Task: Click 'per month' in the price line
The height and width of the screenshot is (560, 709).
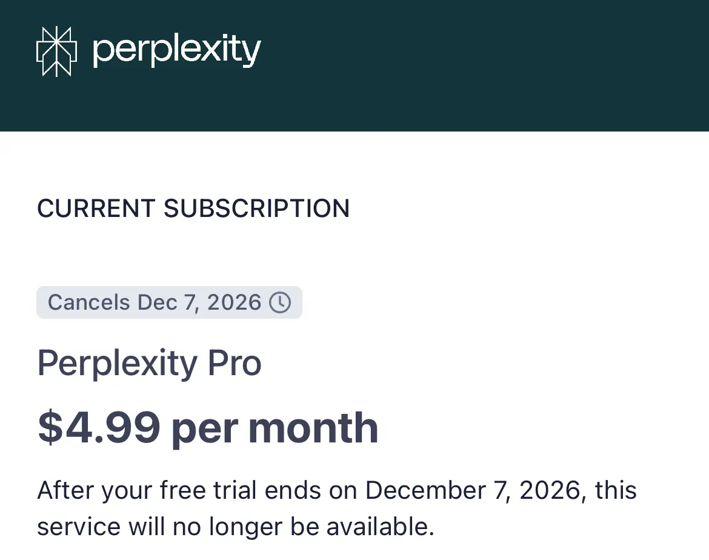Action: click(275, 428)
